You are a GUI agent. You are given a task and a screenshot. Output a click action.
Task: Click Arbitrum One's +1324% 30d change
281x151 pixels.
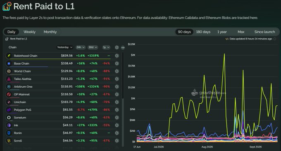93,86
